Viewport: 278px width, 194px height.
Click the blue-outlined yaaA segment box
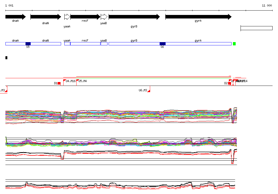pos(67,44)
